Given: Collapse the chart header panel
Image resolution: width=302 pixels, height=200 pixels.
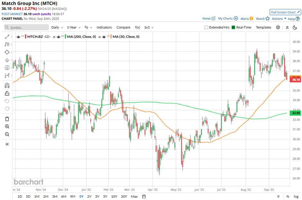Looking at the screenshot, I should coord(287,28).
